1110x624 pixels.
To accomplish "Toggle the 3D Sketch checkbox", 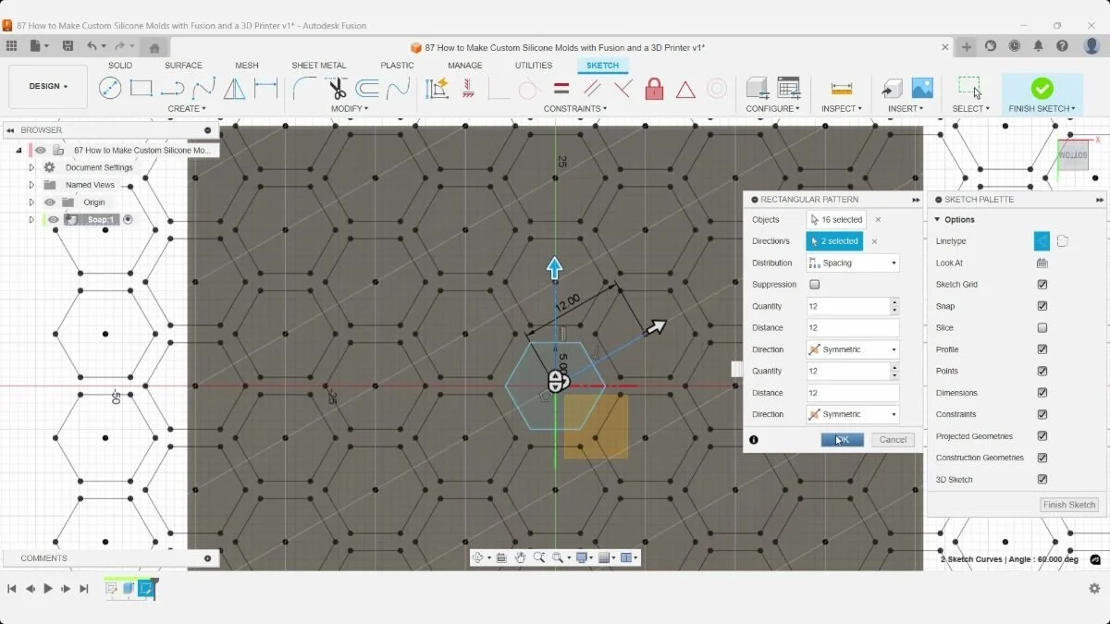I will (1042, 480).
